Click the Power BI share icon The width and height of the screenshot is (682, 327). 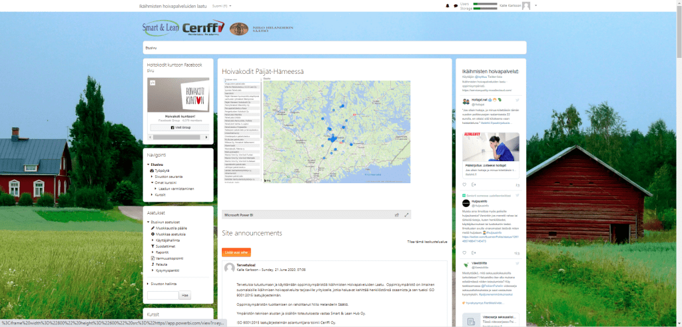point(397,215)
